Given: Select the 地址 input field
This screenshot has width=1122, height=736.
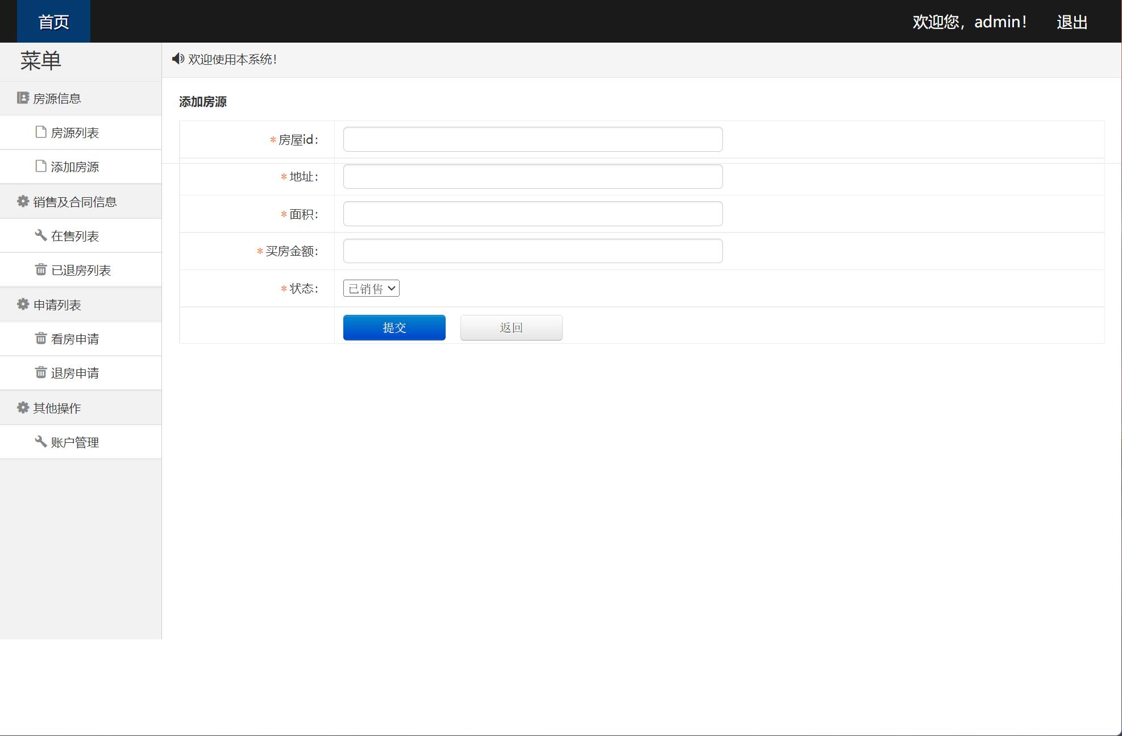Looking at the screenshot, I should coord(533,177).
